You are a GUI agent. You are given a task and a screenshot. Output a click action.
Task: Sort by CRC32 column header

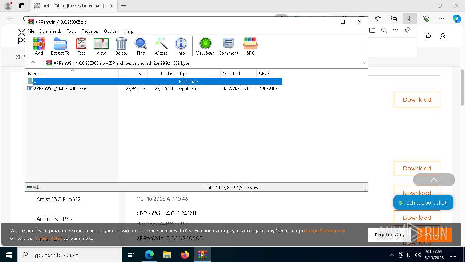270,74
